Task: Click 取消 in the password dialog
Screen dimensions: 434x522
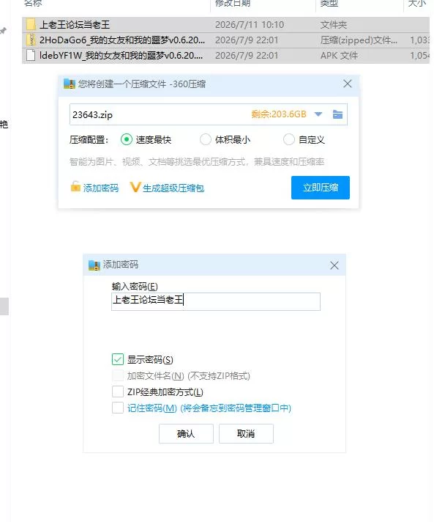Action: pyautogui.click(x=246, y=433)
